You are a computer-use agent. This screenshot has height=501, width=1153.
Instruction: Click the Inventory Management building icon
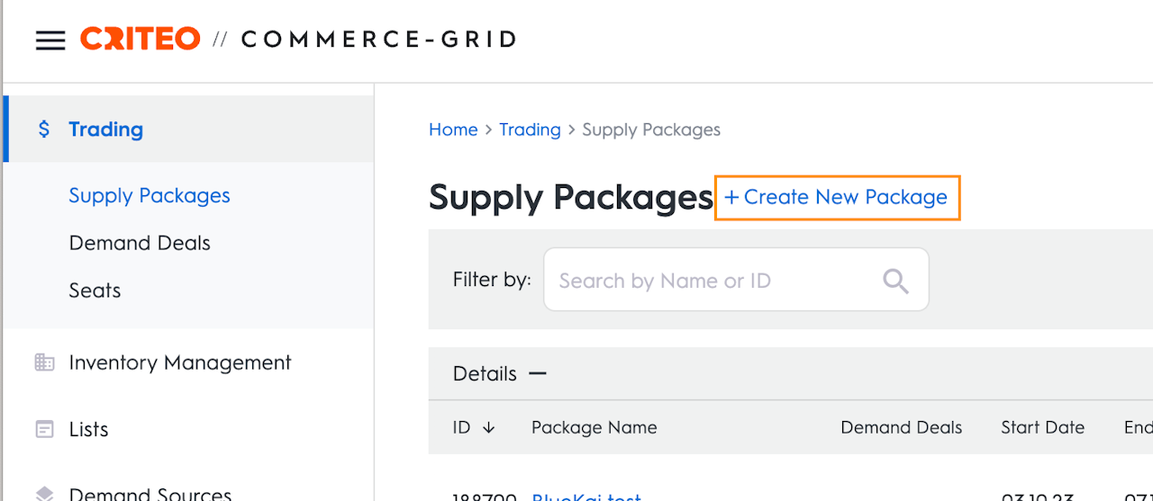44,362
